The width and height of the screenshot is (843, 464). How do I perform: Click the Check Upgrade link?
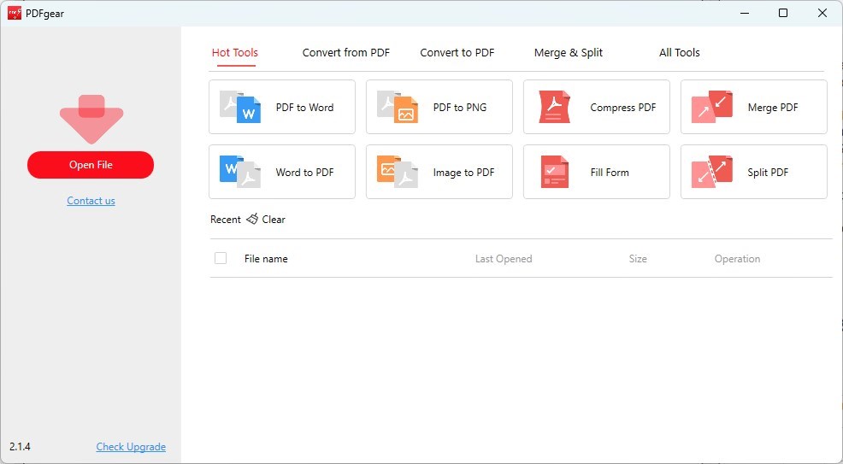coord(131,447)
